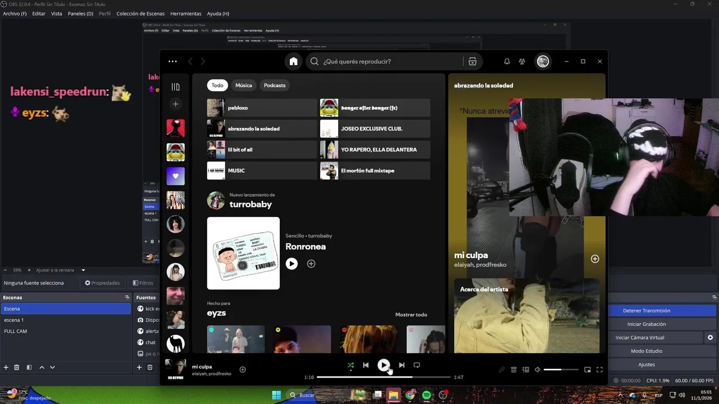
Task: Toggle shuffle in Spotify player
Action: [x=351, y=365]
